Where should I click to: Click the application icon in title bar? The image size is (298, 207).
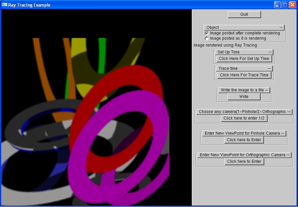(5, 5)
